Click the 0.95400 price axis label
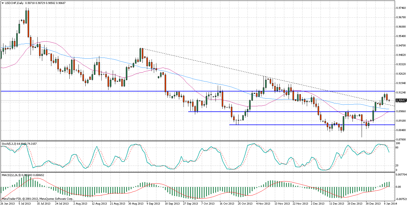Viewport: 407px width, 206px height. pos(401,37)
